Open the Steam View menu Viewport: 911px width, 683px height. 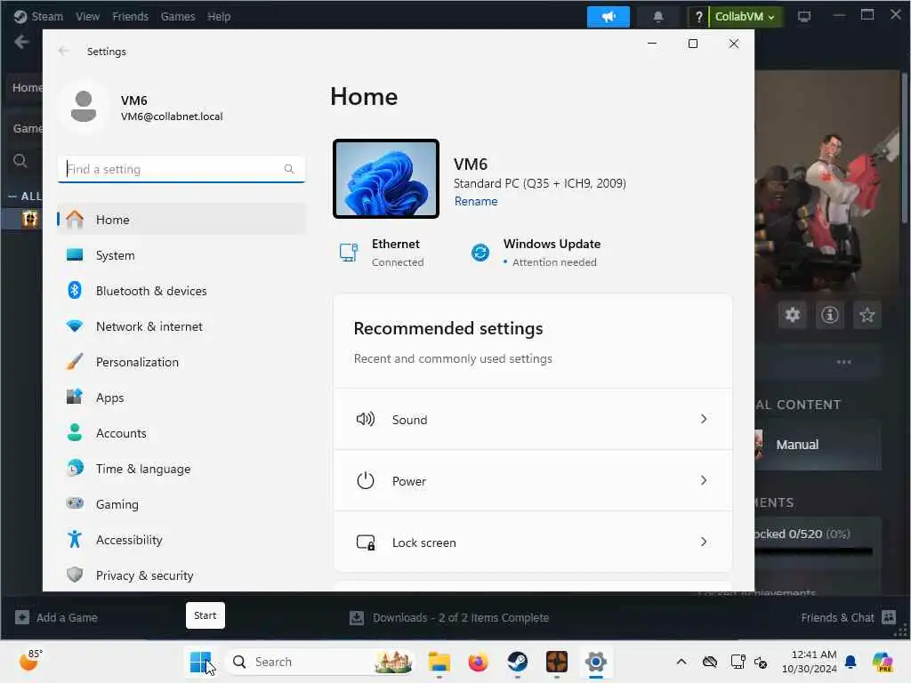[x=88, y=16]
